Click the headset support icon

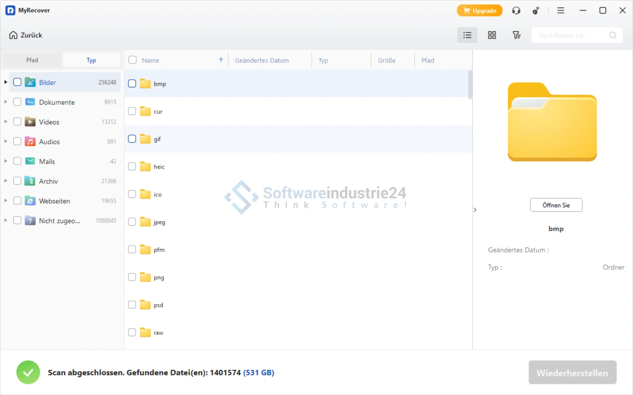pyautogui.click(x=516, y=11)
